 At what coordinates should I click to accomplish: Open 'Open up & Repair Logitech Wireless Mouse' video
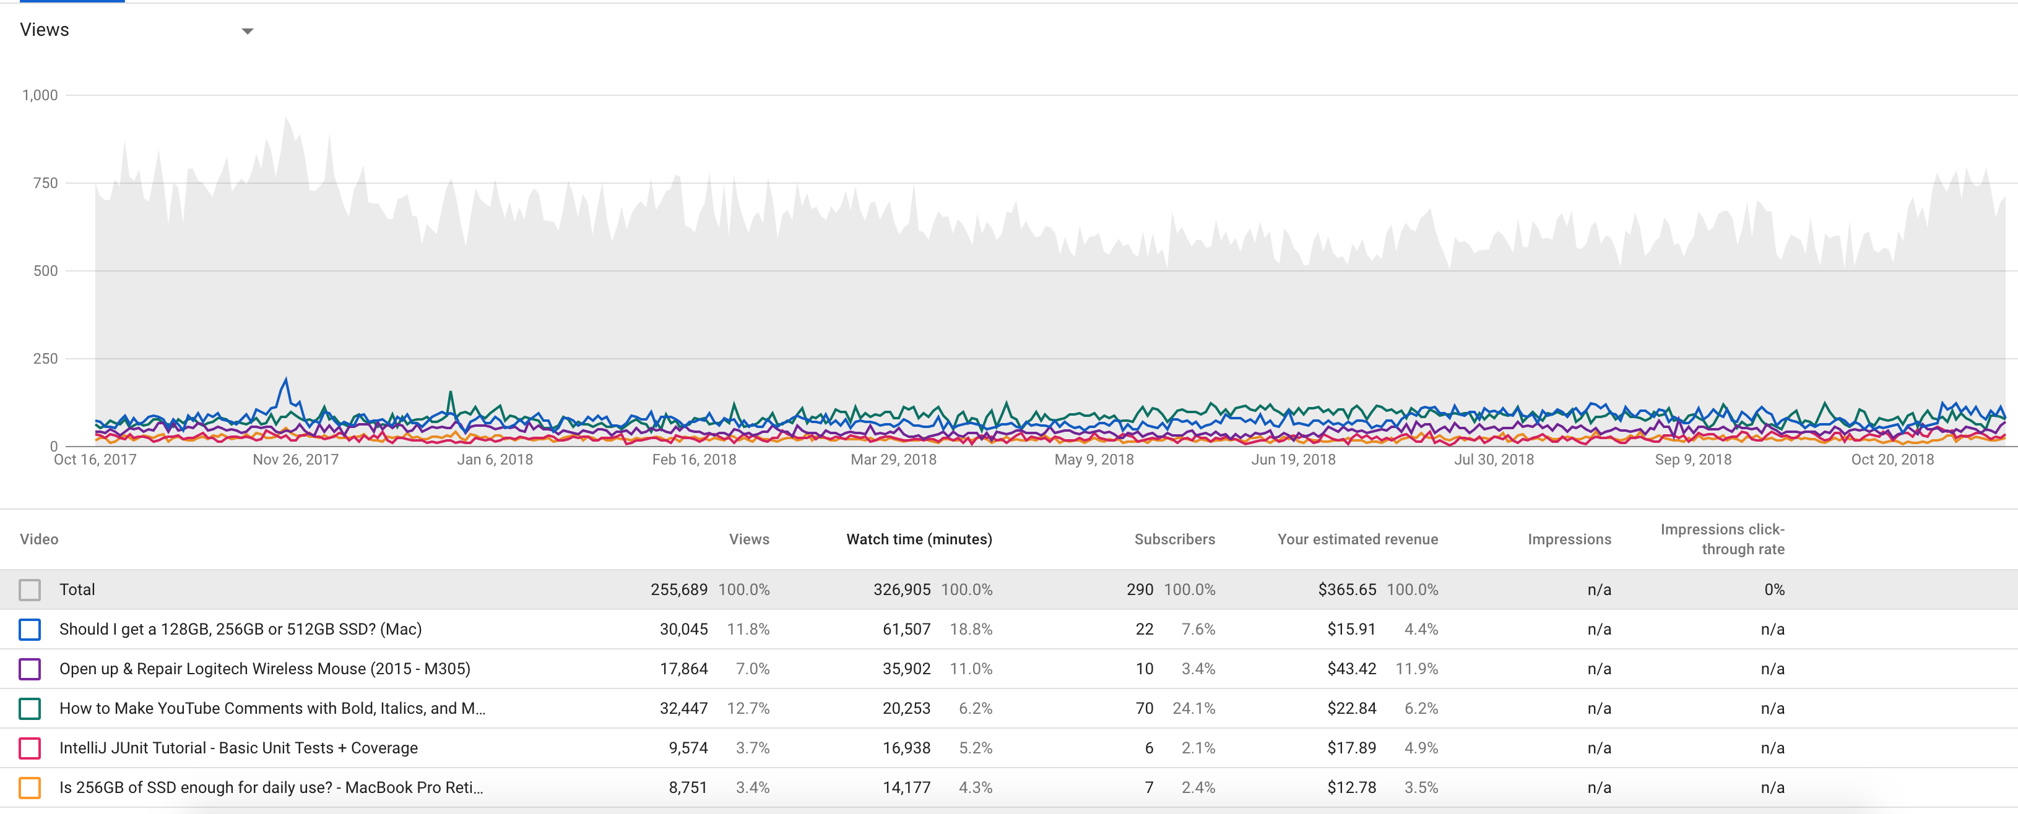point(265,669)
